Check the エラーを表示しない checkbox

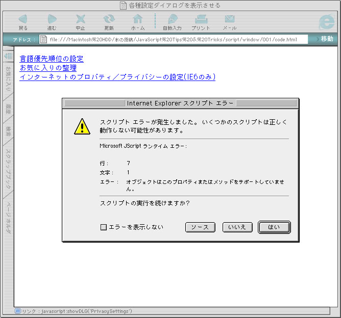[x=104, y=227]
